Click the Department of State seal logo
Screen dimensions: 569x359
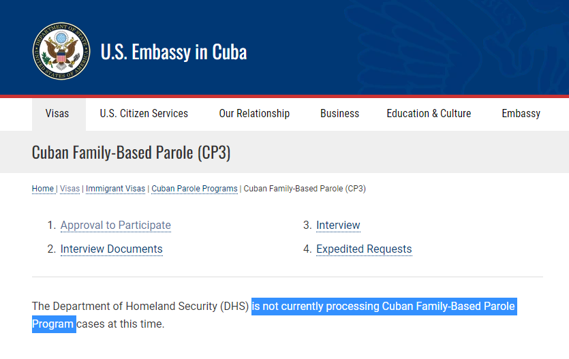(61, 52)
